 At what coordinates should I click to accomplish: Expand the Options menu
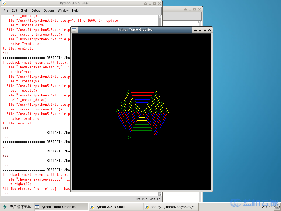49,10
